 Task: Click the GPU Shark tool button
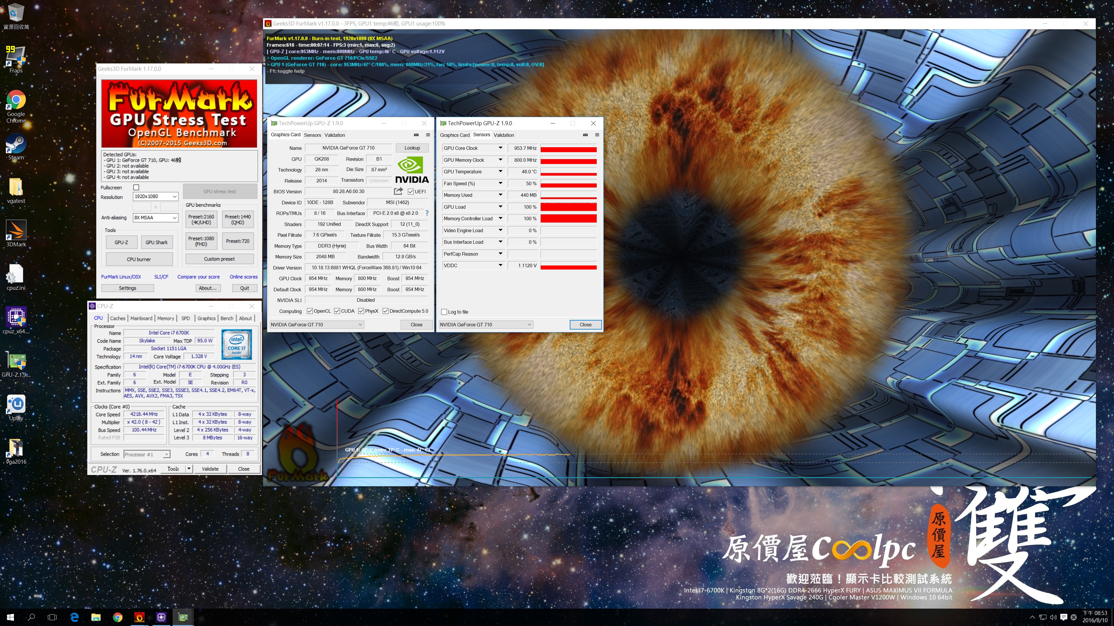click(157, 242)
